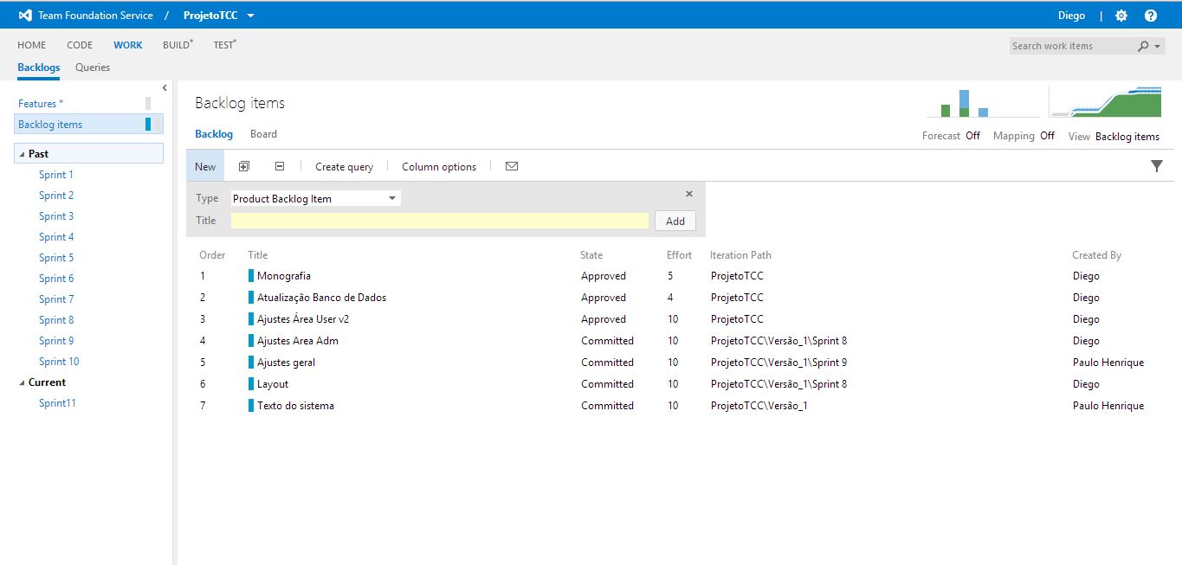Open Sprint 3 in the tree
1182x565 pixels.
[56, 216]
